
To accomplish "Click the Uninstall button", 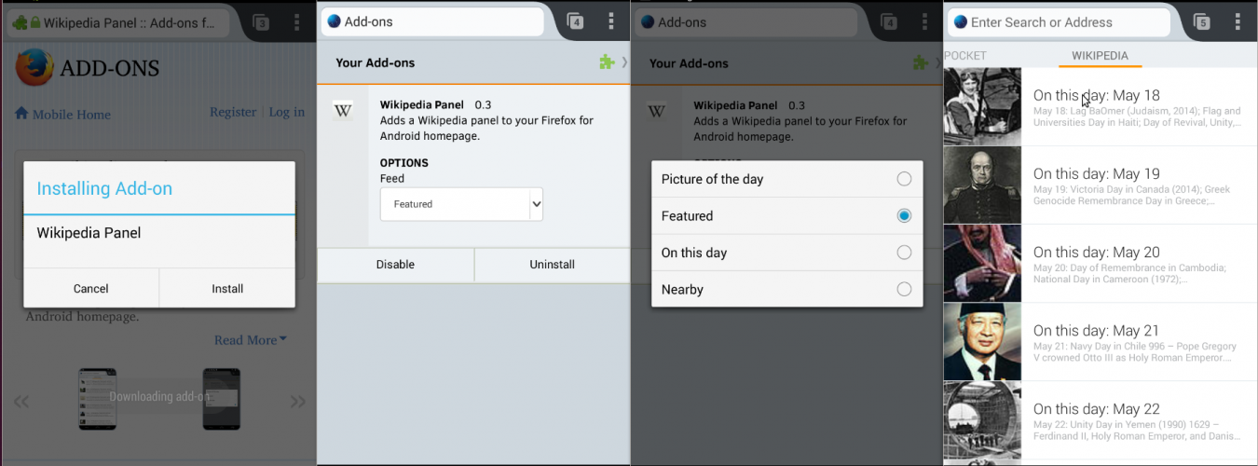I will coord(552,265).
